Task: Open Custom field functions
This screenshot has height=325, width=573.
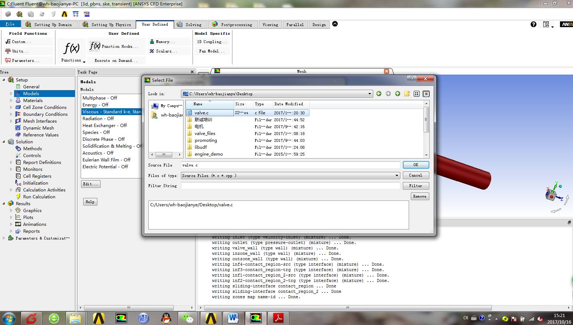Action: (18, 42)
